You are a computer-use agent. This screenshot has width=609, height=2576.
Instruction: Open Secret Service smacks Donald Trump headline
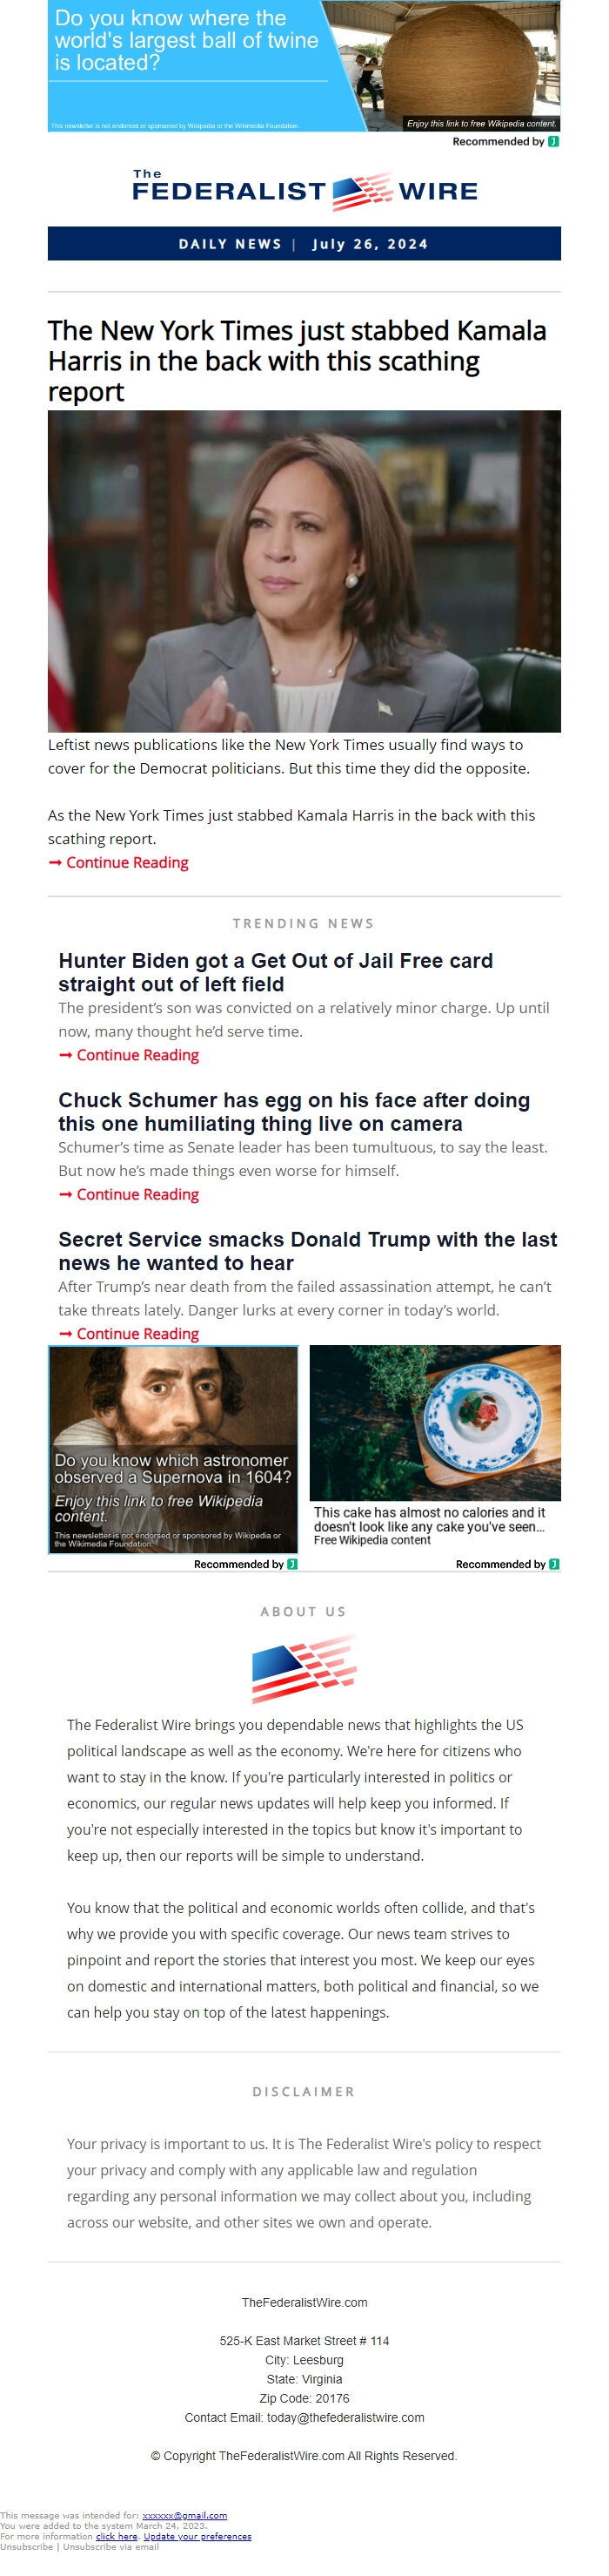[x=307, y=1250]
